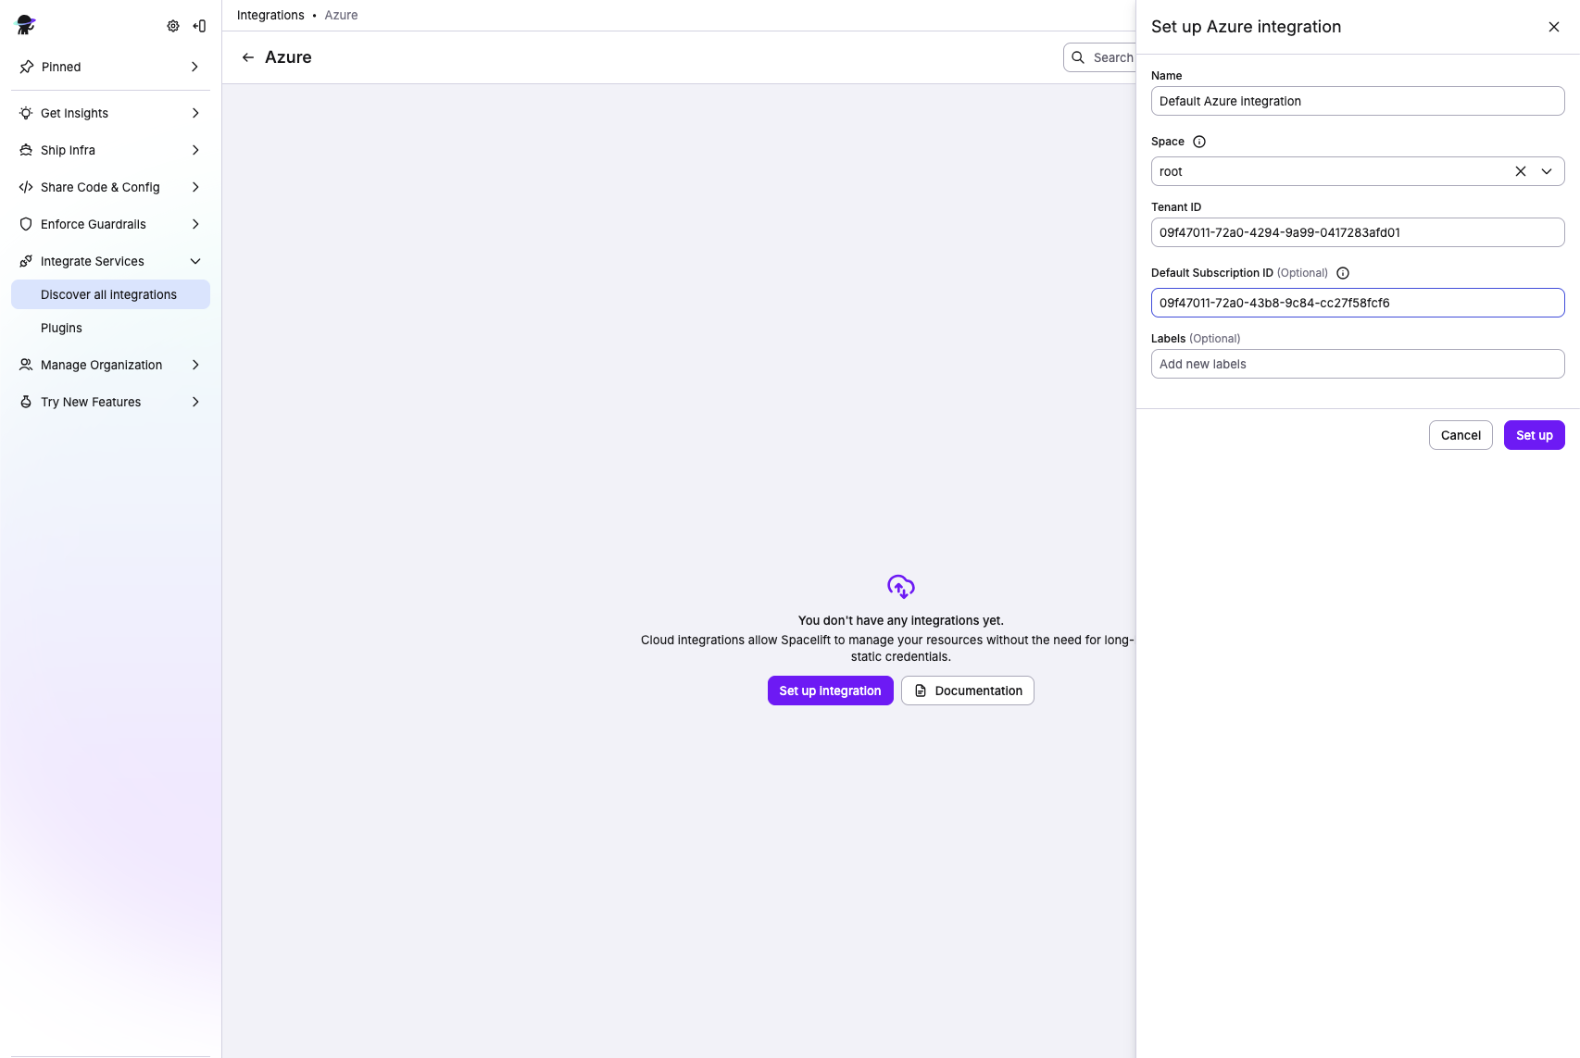Click the search magnifier icon

click(1077, 57)
